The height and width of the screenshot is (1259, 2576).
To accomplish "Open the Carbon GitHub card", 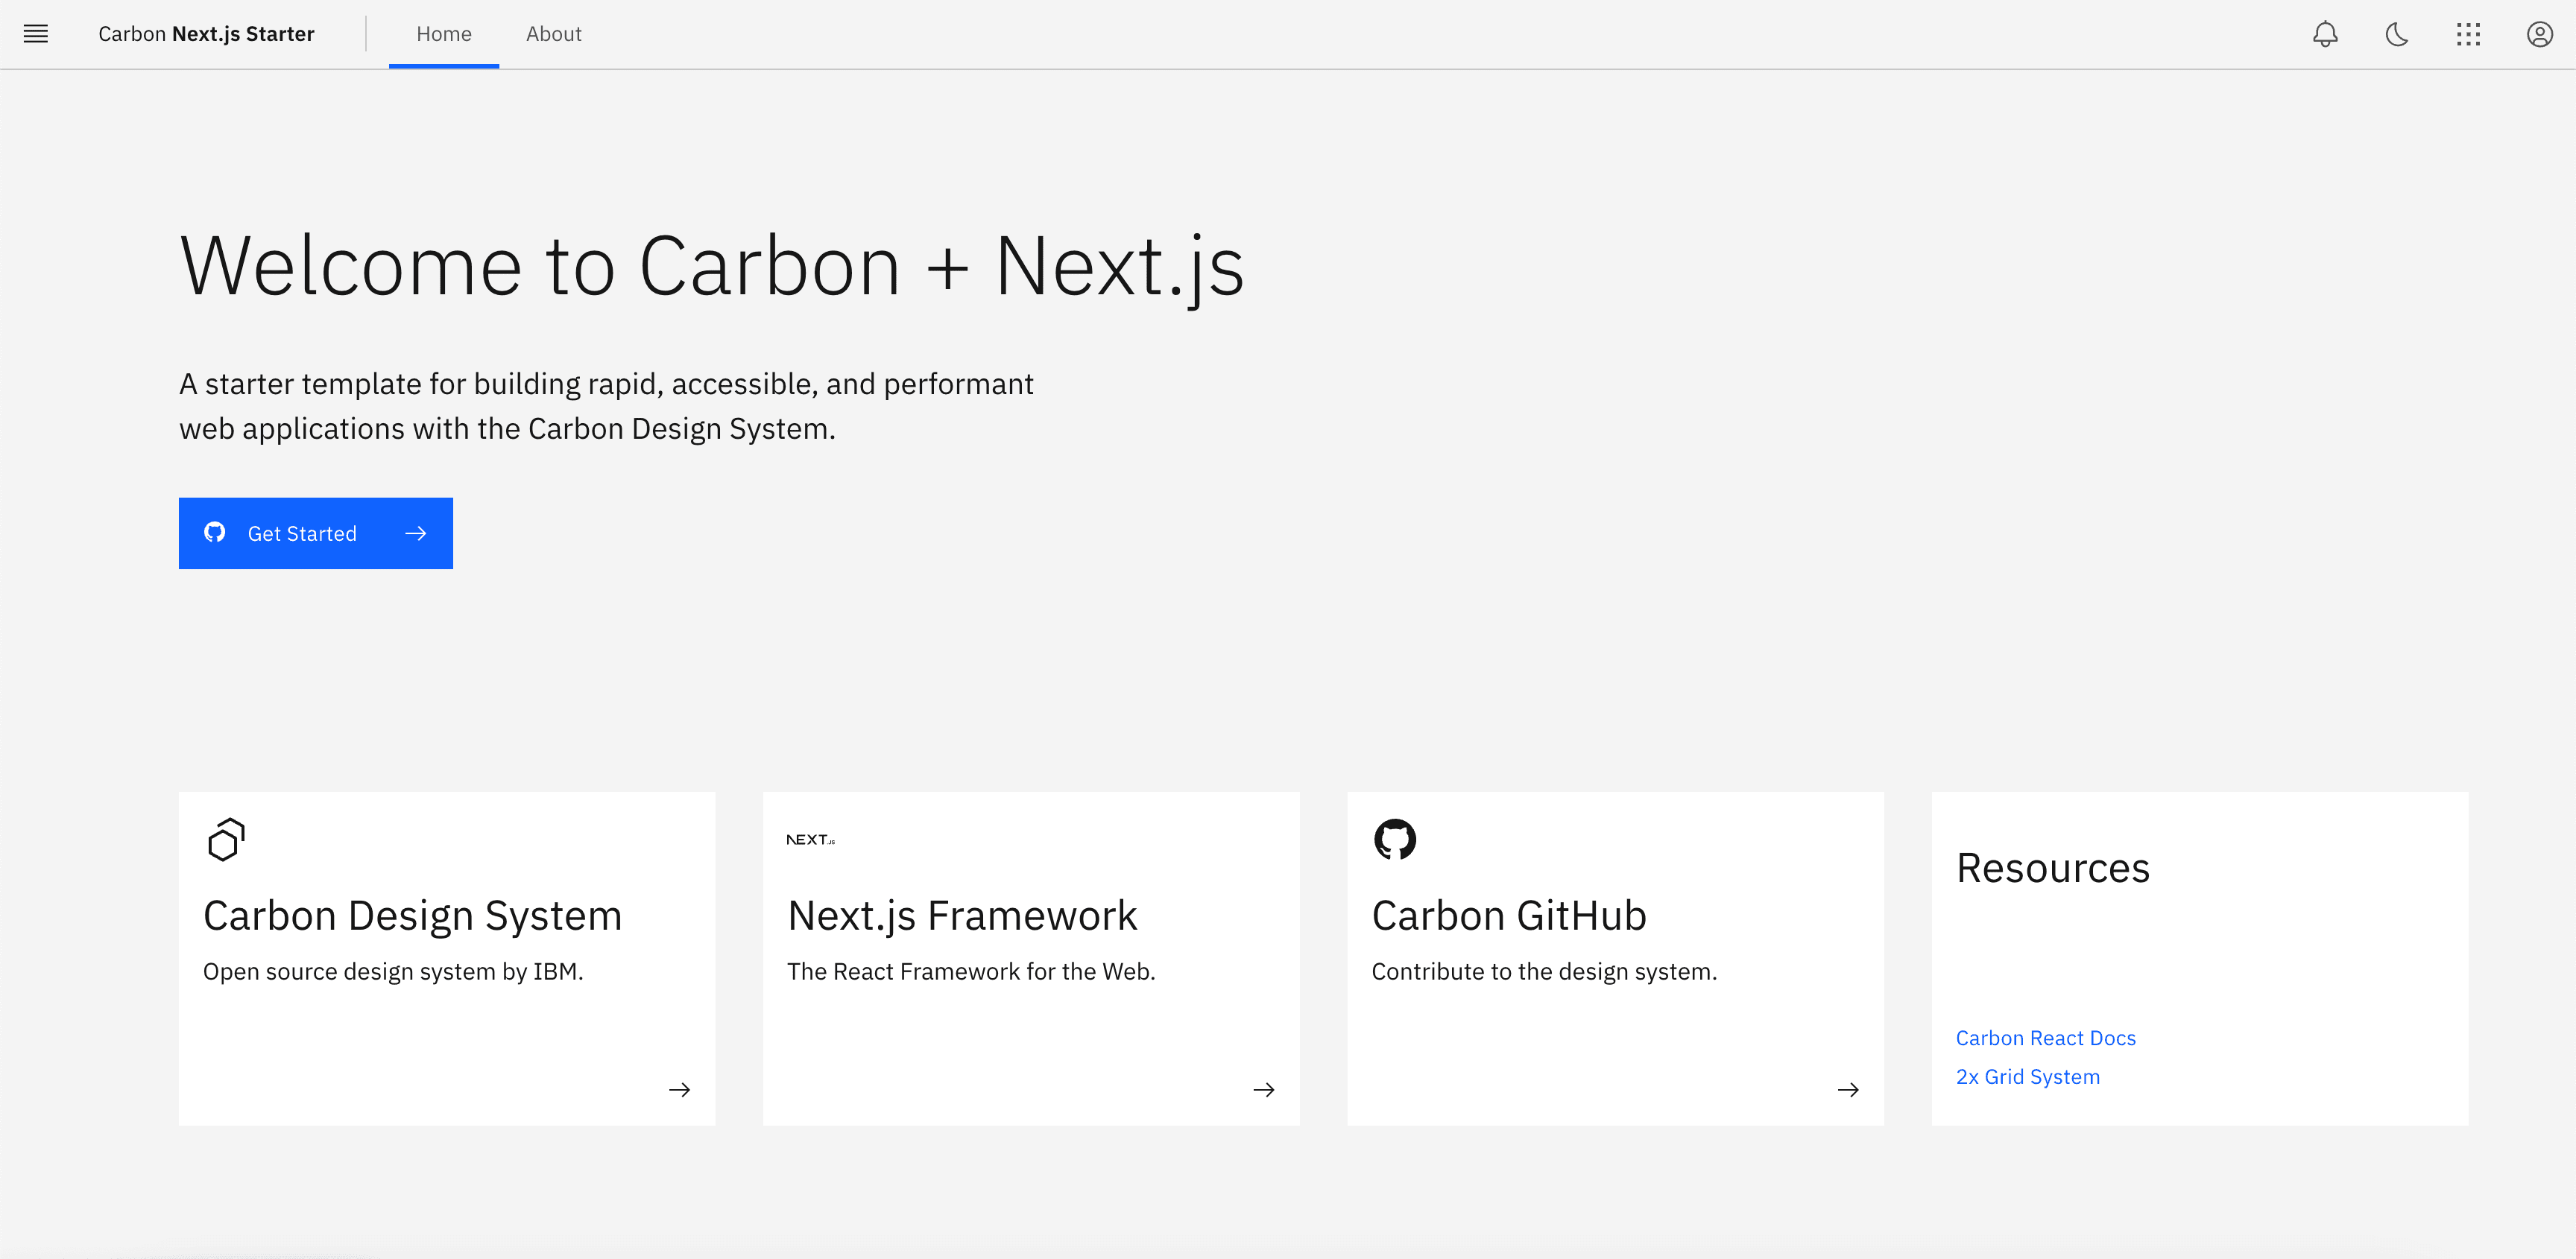I will (1616, 960).
